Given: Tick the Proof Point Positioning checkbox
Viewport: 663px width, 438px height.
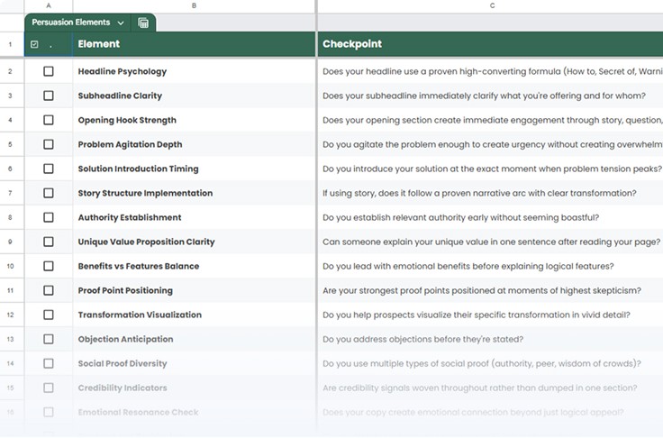Looking at the screenshot, I should pyautogui.click(x=49, y=290).
